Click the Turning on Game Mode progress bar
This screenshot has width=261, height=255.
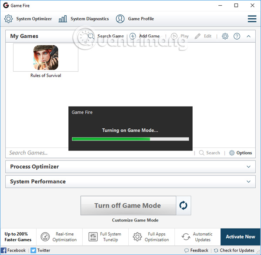(130, 139)
